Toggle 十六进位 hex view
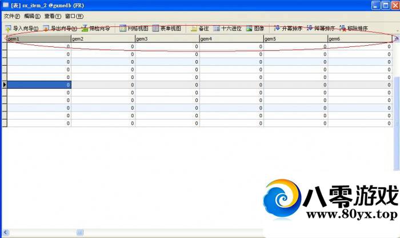400x238 pixels. click(217, 28)
